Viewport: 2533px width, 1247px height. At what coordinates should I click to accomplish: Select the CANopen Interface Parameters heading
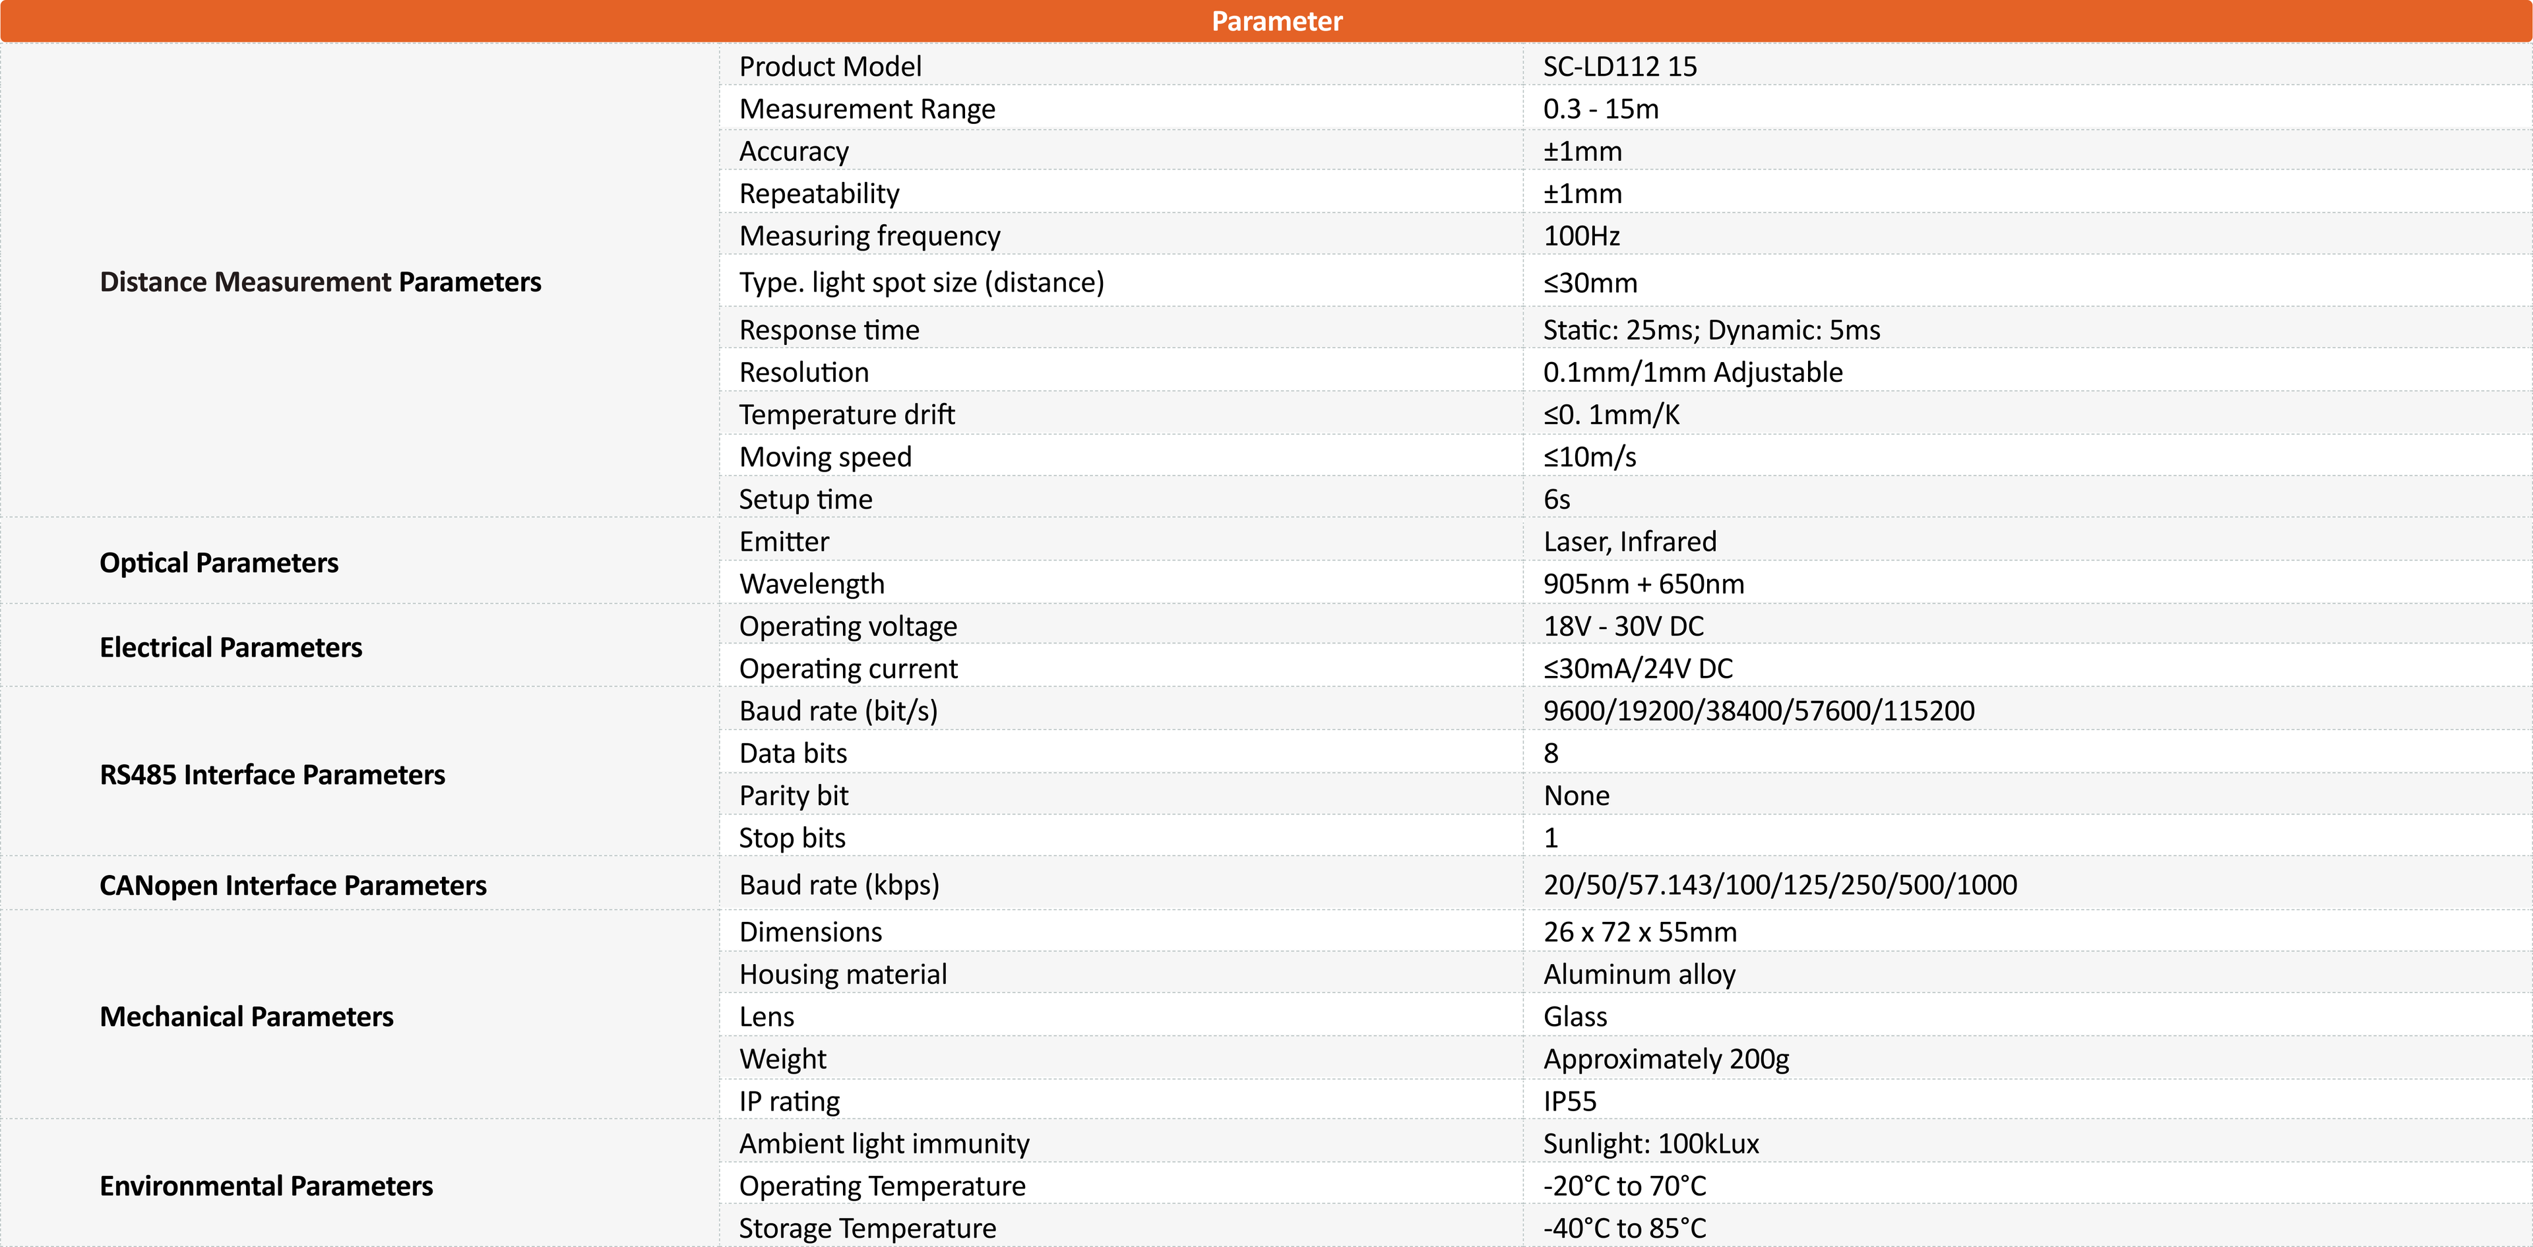293,886
